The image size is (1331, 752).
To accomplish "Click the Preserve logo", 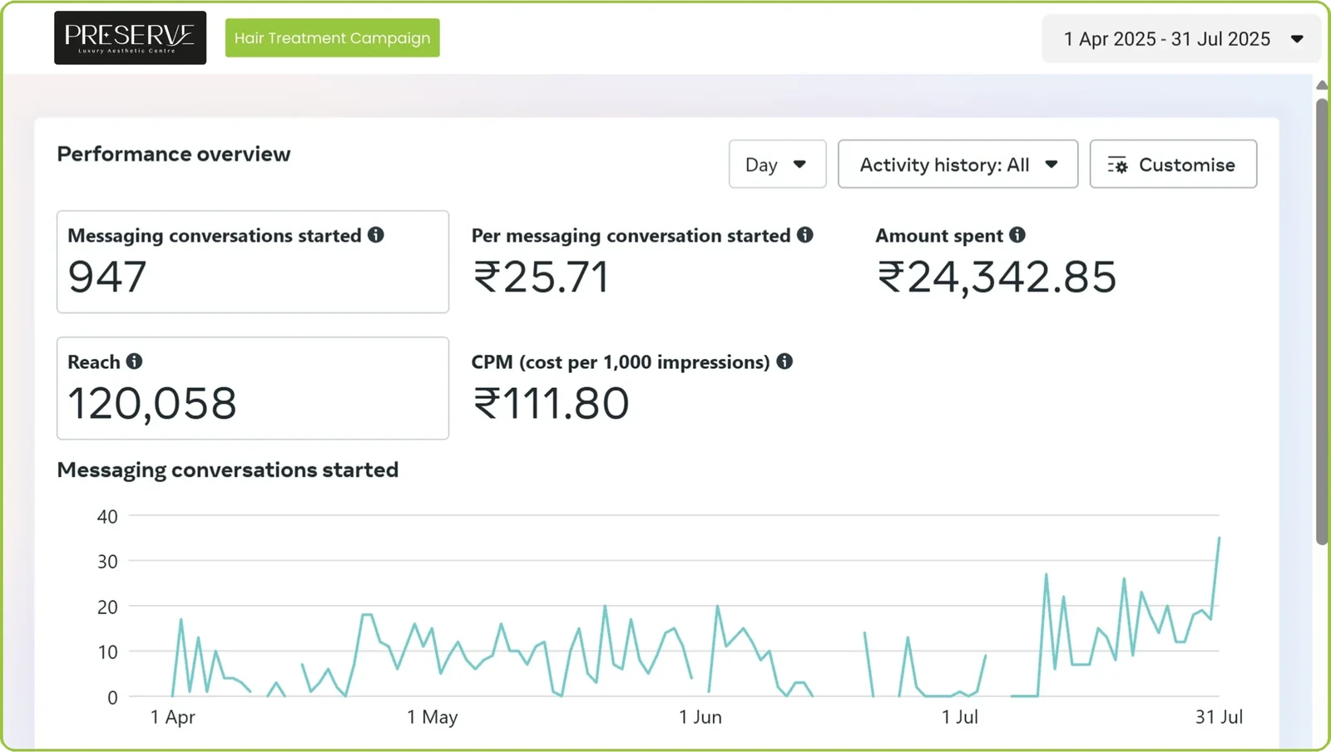I will (130, 37).
